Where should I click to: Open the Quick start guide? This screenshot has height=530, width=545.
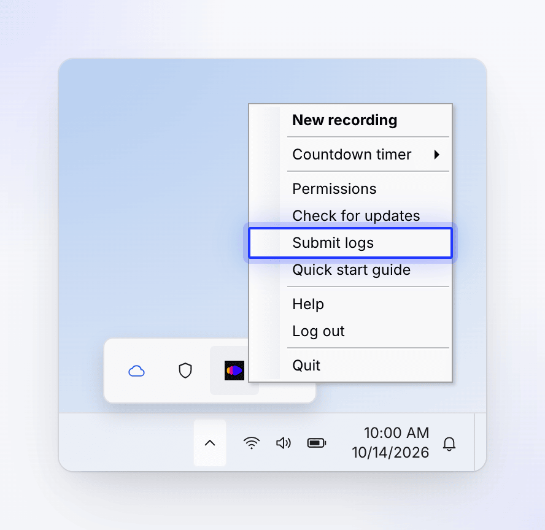(x=350, y=270)
